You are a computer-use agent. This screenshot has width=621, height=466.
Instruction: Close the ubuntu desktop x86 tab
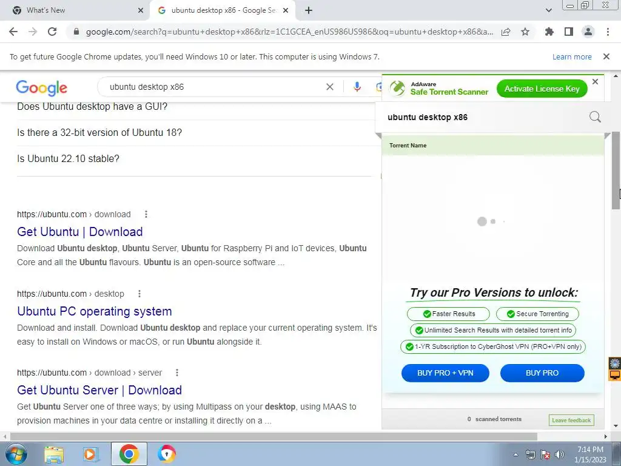[286, 10]
